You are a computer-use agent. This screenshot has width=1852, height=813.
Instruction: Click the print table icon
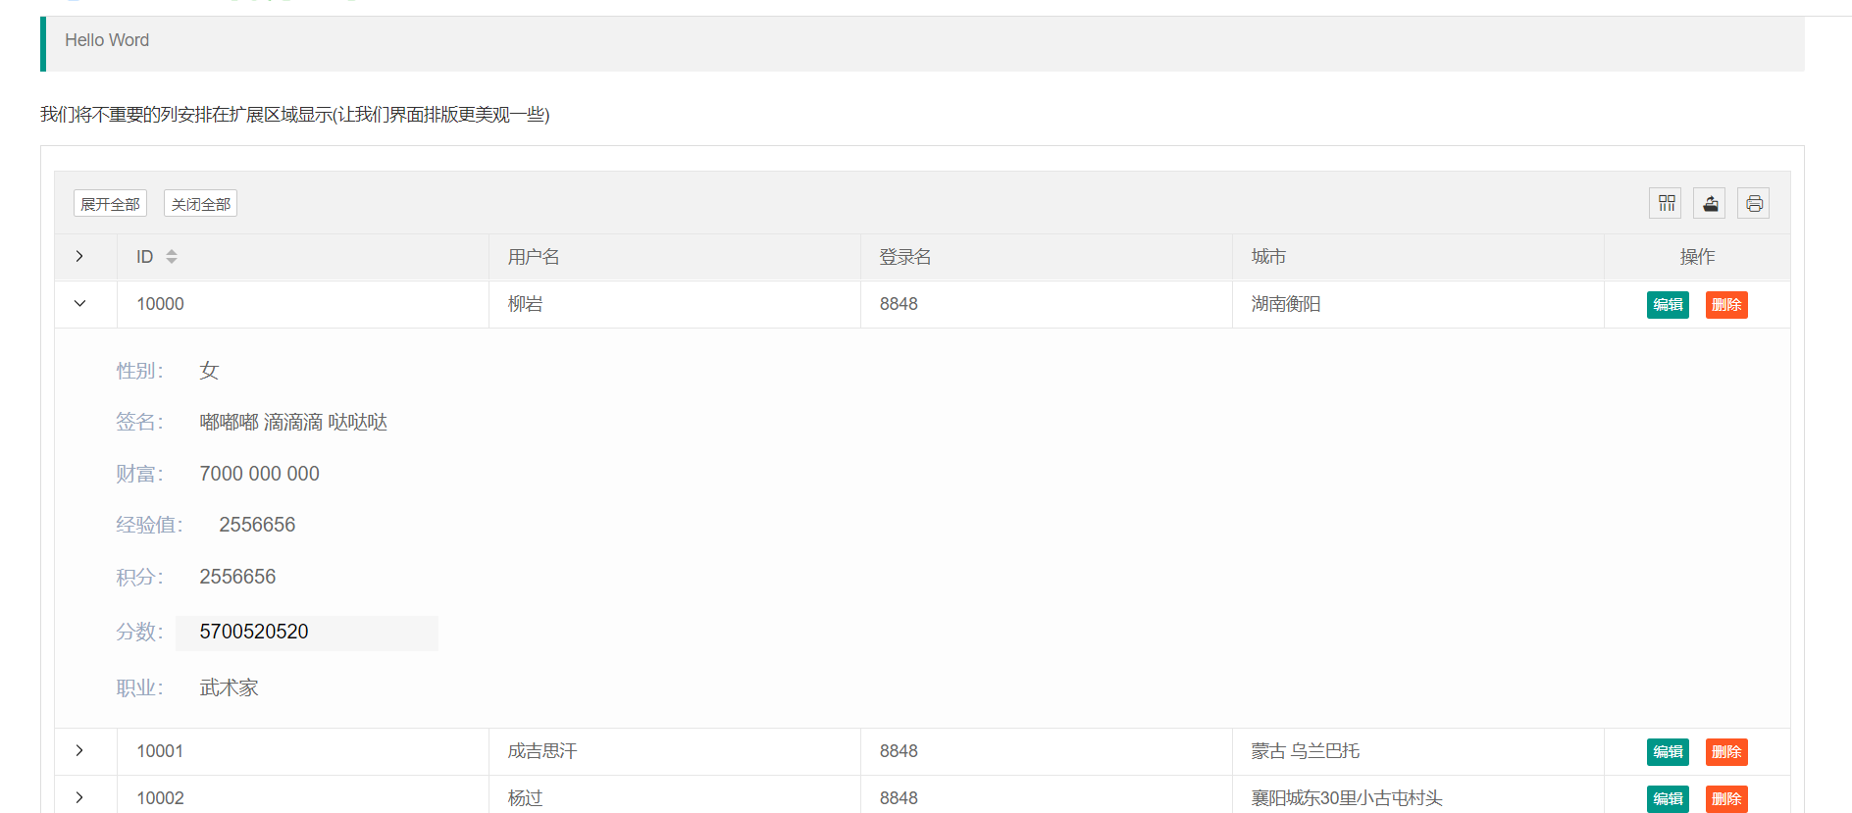(x=1754, y=203)
